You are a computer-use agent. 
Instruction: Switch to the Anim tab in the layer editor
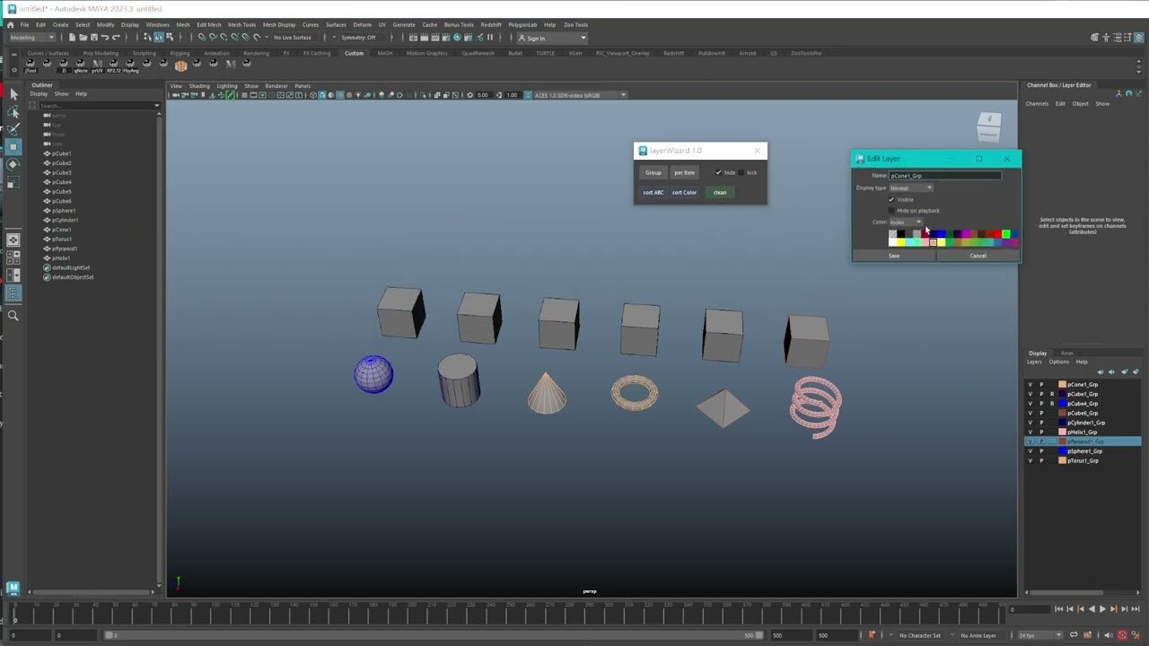click(x=1067, y=354)
